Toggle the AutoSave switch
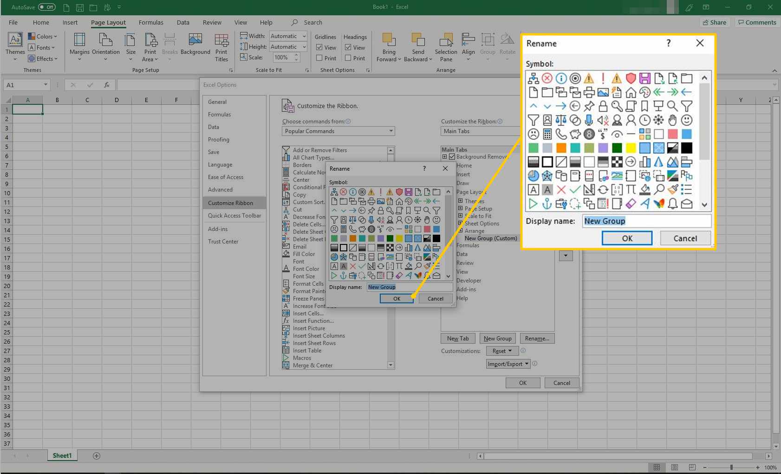781x474 pixels. [x=46, y=7]
